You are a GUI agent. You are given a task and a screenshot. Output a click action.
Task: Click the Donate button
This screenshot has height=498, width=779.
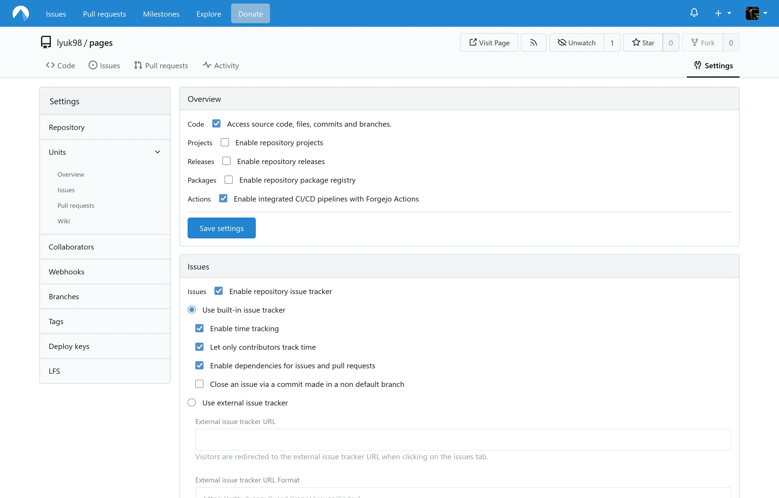[x=250, y=14]
